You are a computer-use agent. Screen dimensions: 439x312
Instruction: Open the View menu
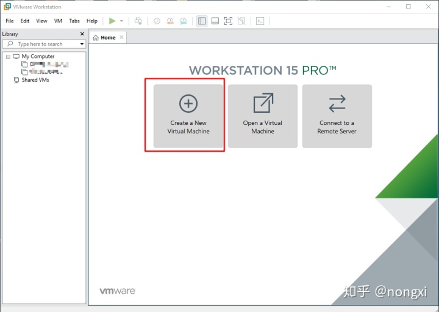pos(41,21)
